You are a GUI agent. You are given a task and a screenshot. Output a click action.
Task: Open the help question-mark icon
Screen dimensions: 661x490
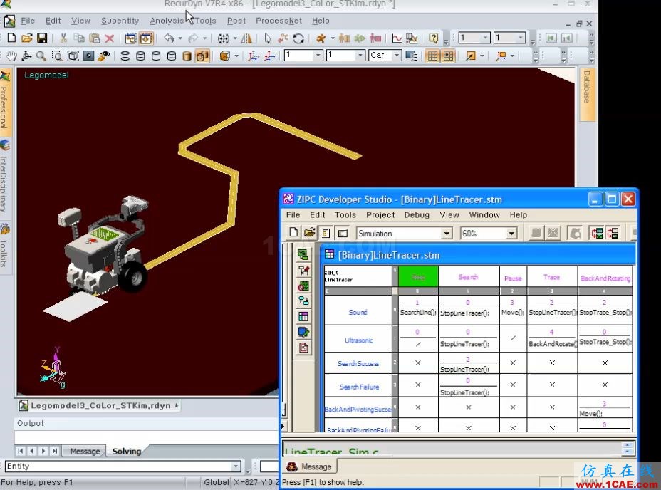click(x=433, y=38)
